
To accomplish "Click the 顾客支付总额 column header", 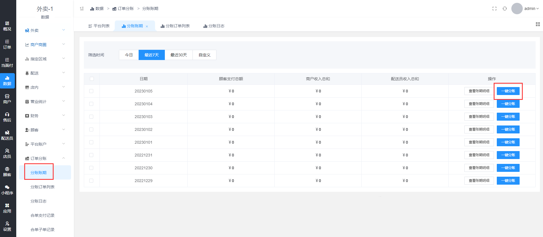I will click(x=231, y=79).
